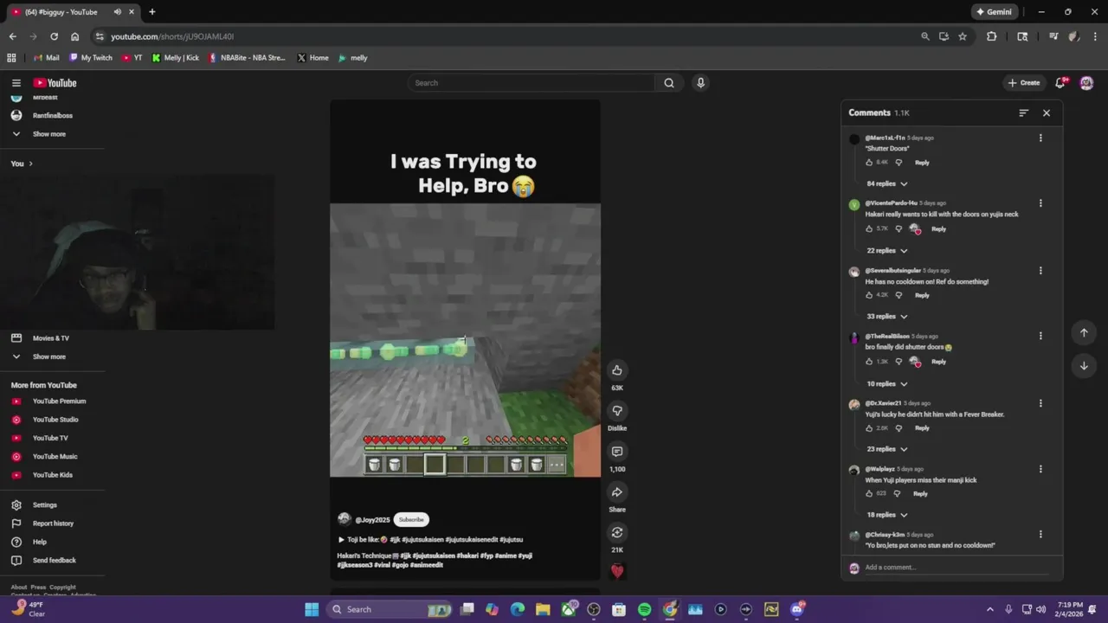Open the Short's sound thumbnail
1108x623 pixels.
click(617, 571)
